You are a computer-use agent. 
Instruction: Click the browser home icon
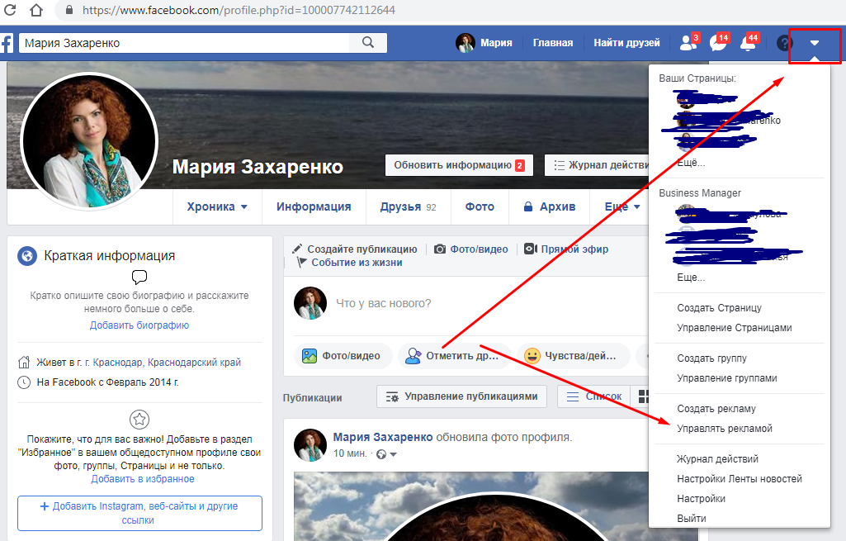tap(35, 10)
